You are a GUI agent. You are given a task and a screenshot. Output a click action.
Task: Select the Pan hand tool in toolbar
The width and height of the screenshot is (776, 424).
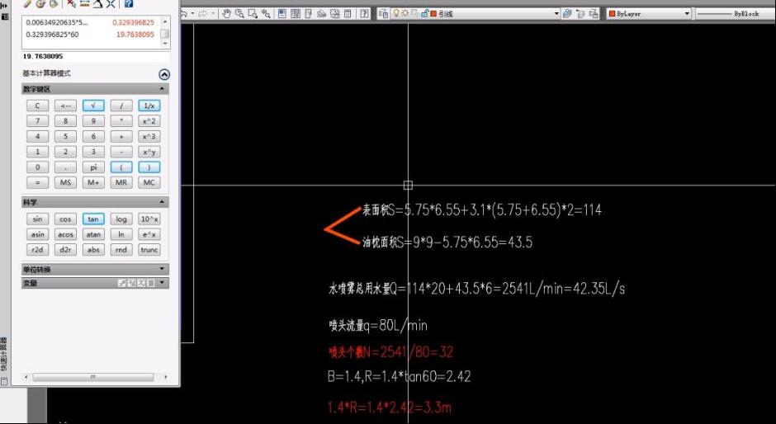(x=227, y=14)
